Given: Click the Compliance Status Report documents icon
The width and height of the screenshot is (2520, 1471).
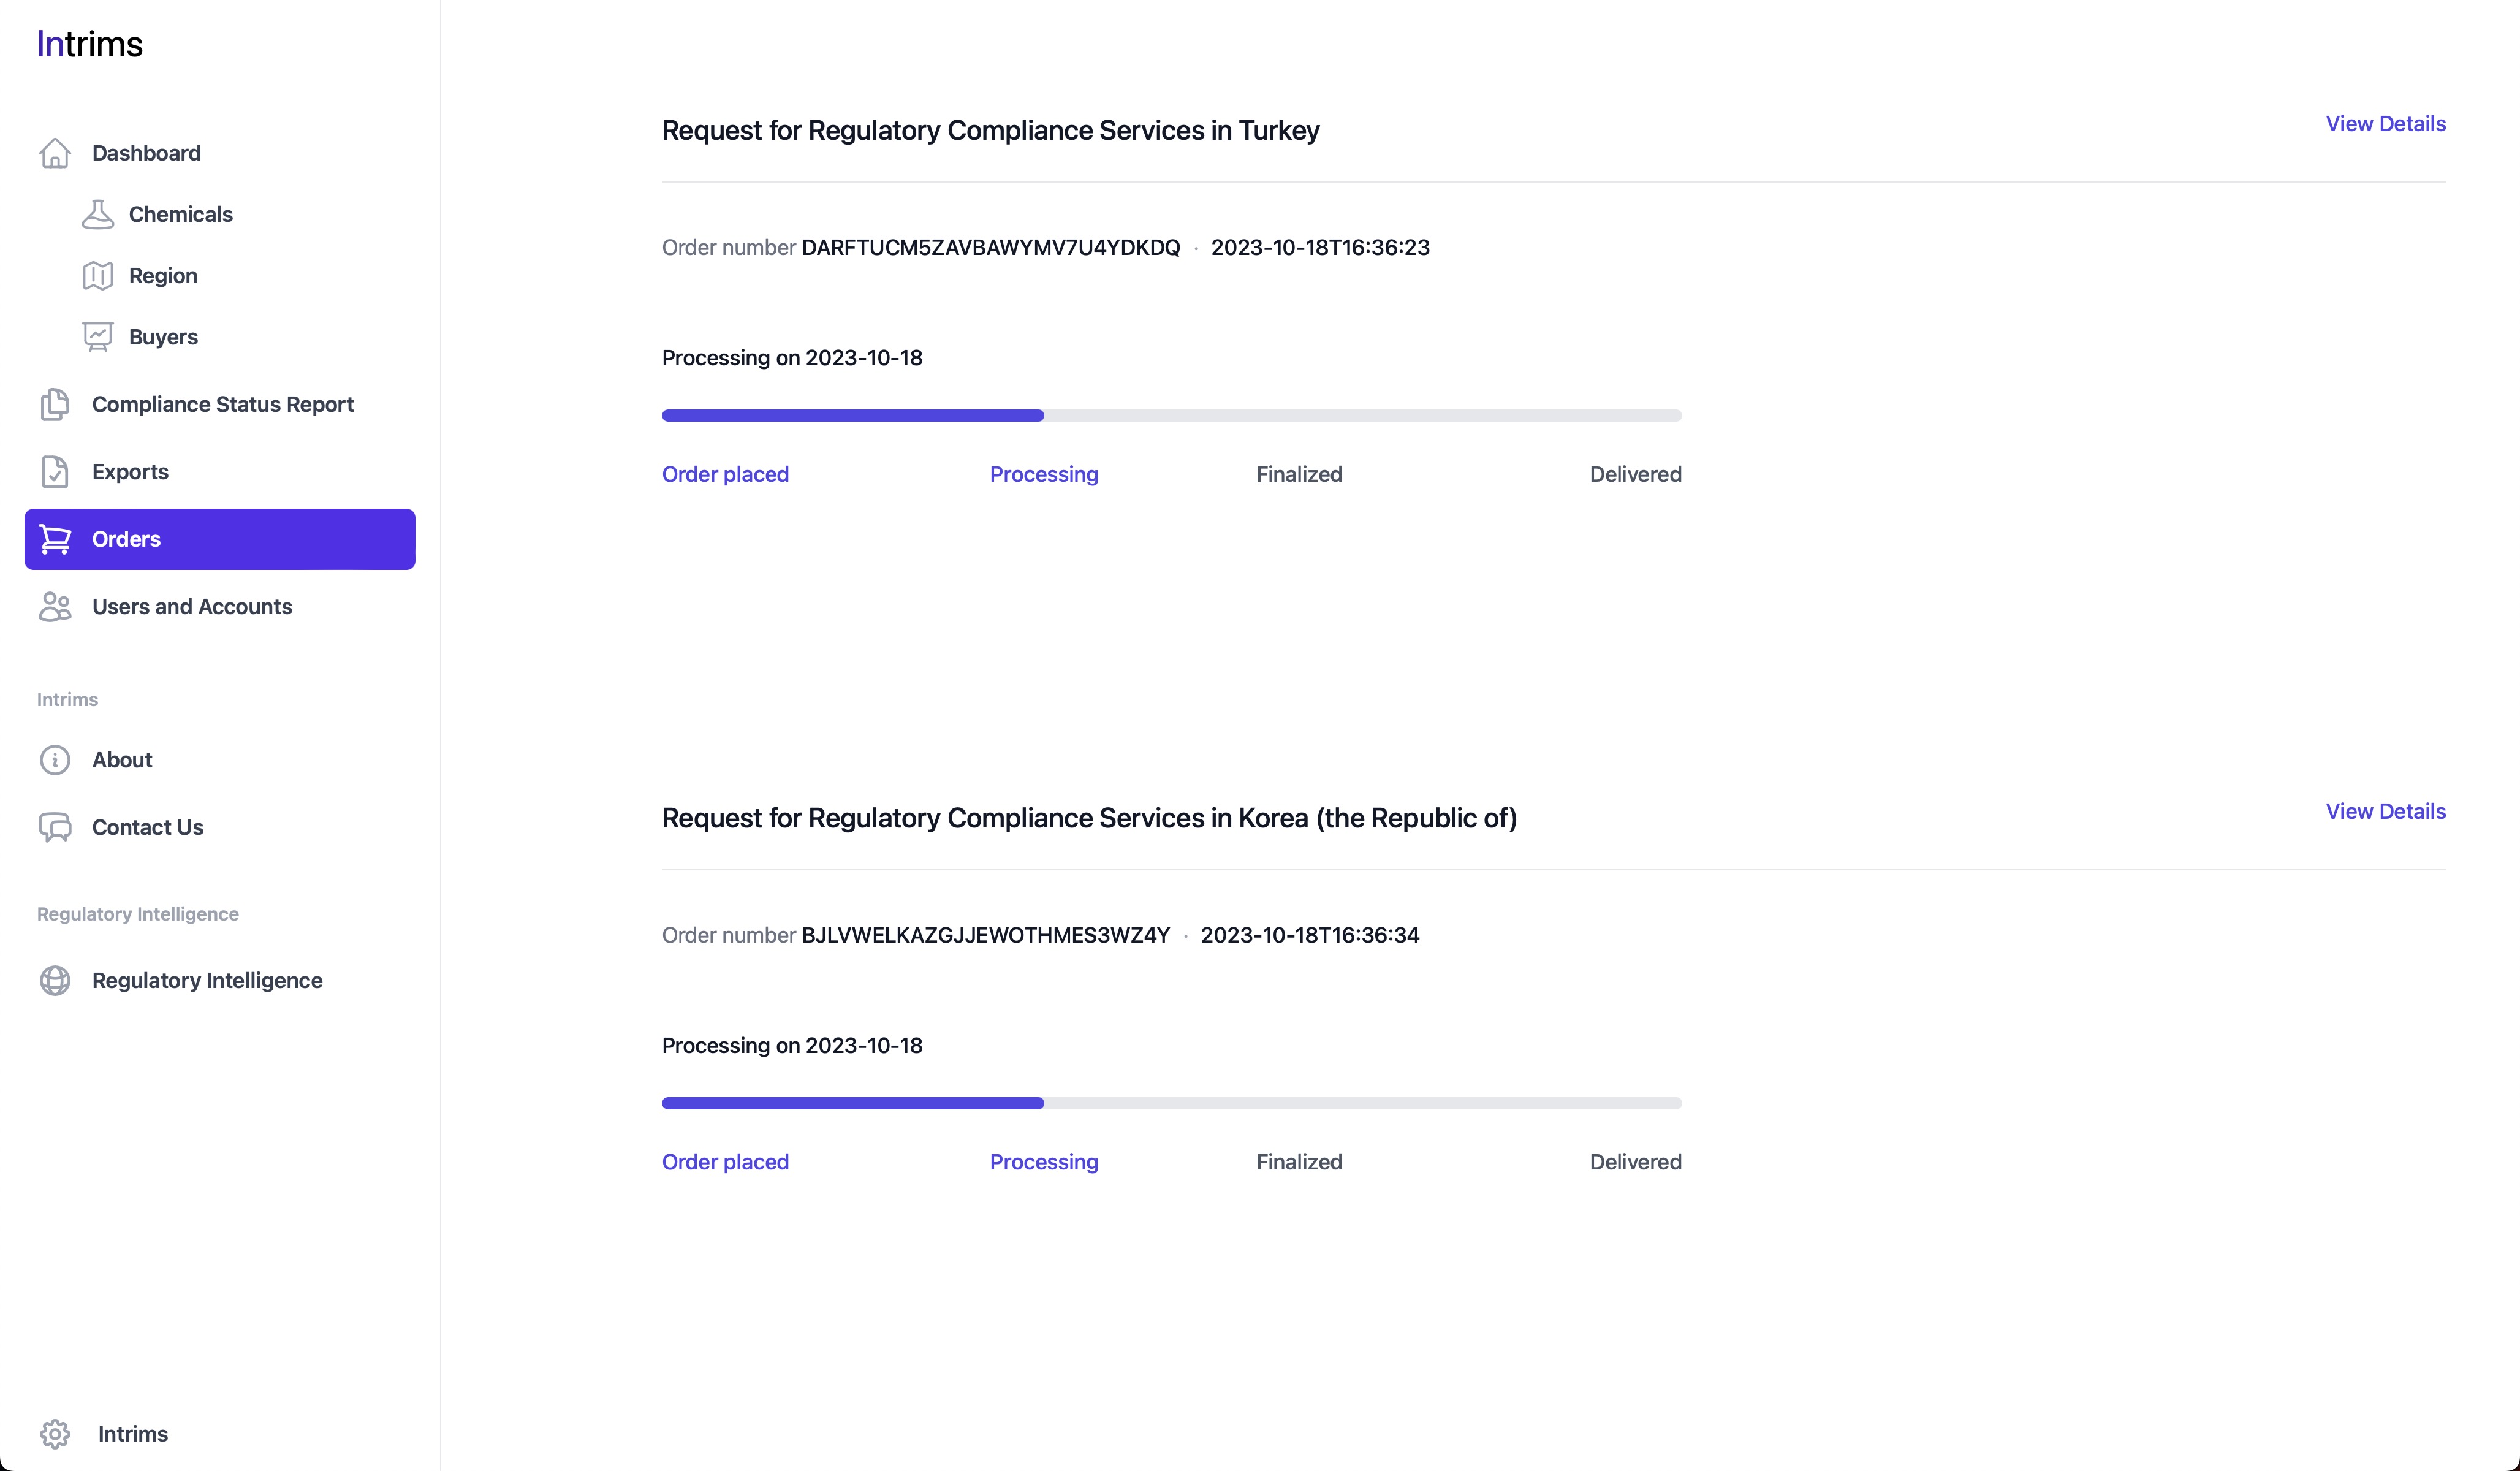Looking at the screenshot, I should [55, 404].
